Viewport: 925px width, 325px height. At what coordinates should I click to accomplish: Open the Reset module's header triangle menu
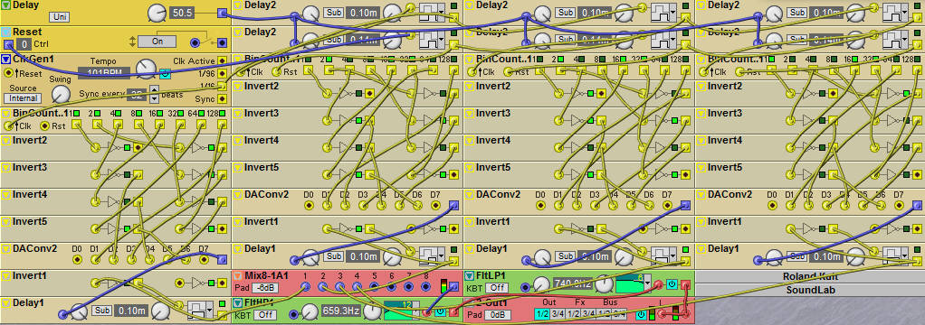[6, 32]
